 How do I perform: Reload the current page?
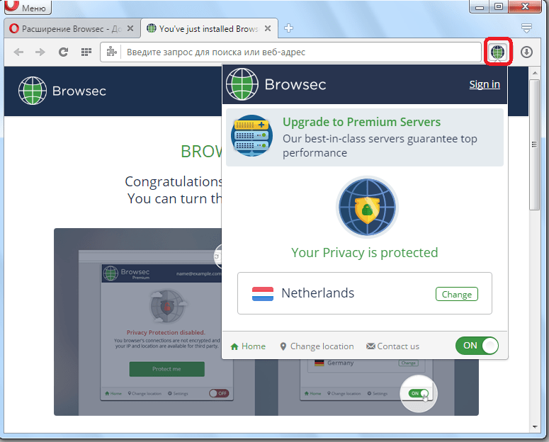point(63,52)
